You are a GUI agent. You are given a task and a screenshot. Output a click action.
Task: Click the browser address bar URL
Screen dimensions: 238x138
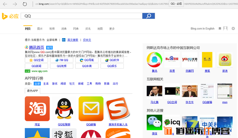pos(102,4)
